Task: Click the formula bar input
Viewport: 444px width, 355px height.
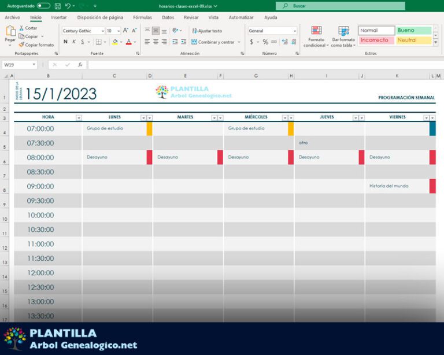Action: click(x=265, y=65)
